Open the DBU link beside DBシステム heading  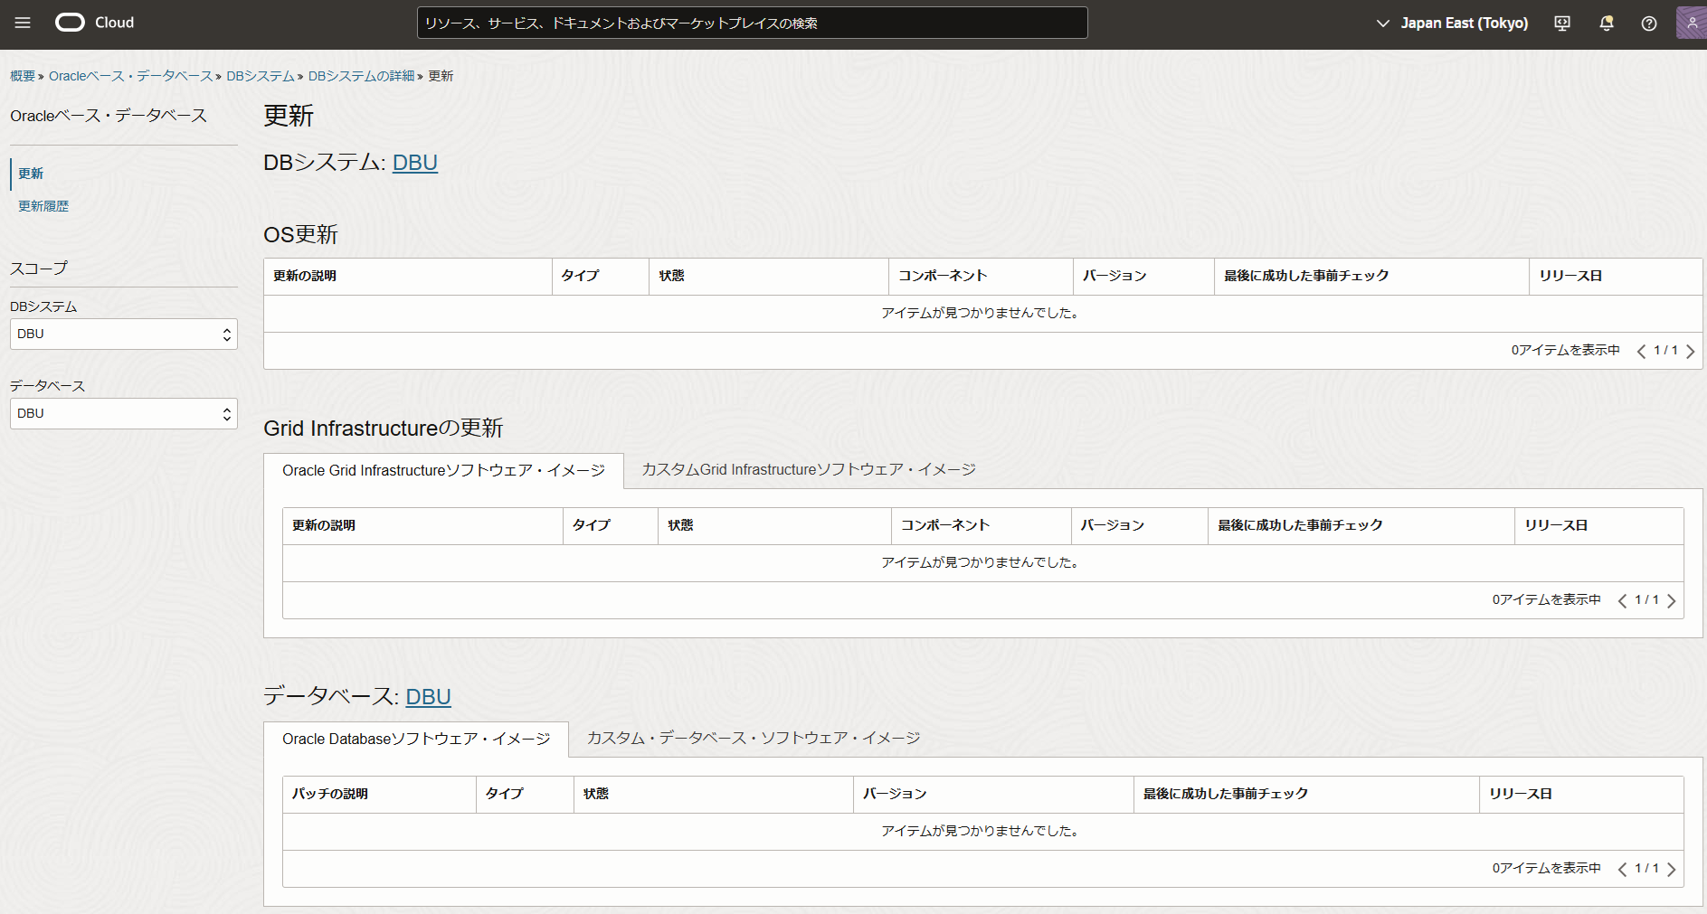415,163
